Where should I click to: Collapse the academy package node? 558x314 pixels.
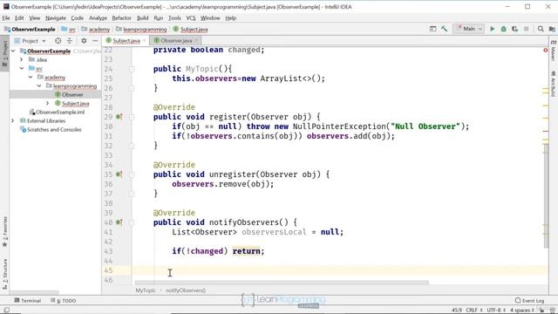(31, 78)
